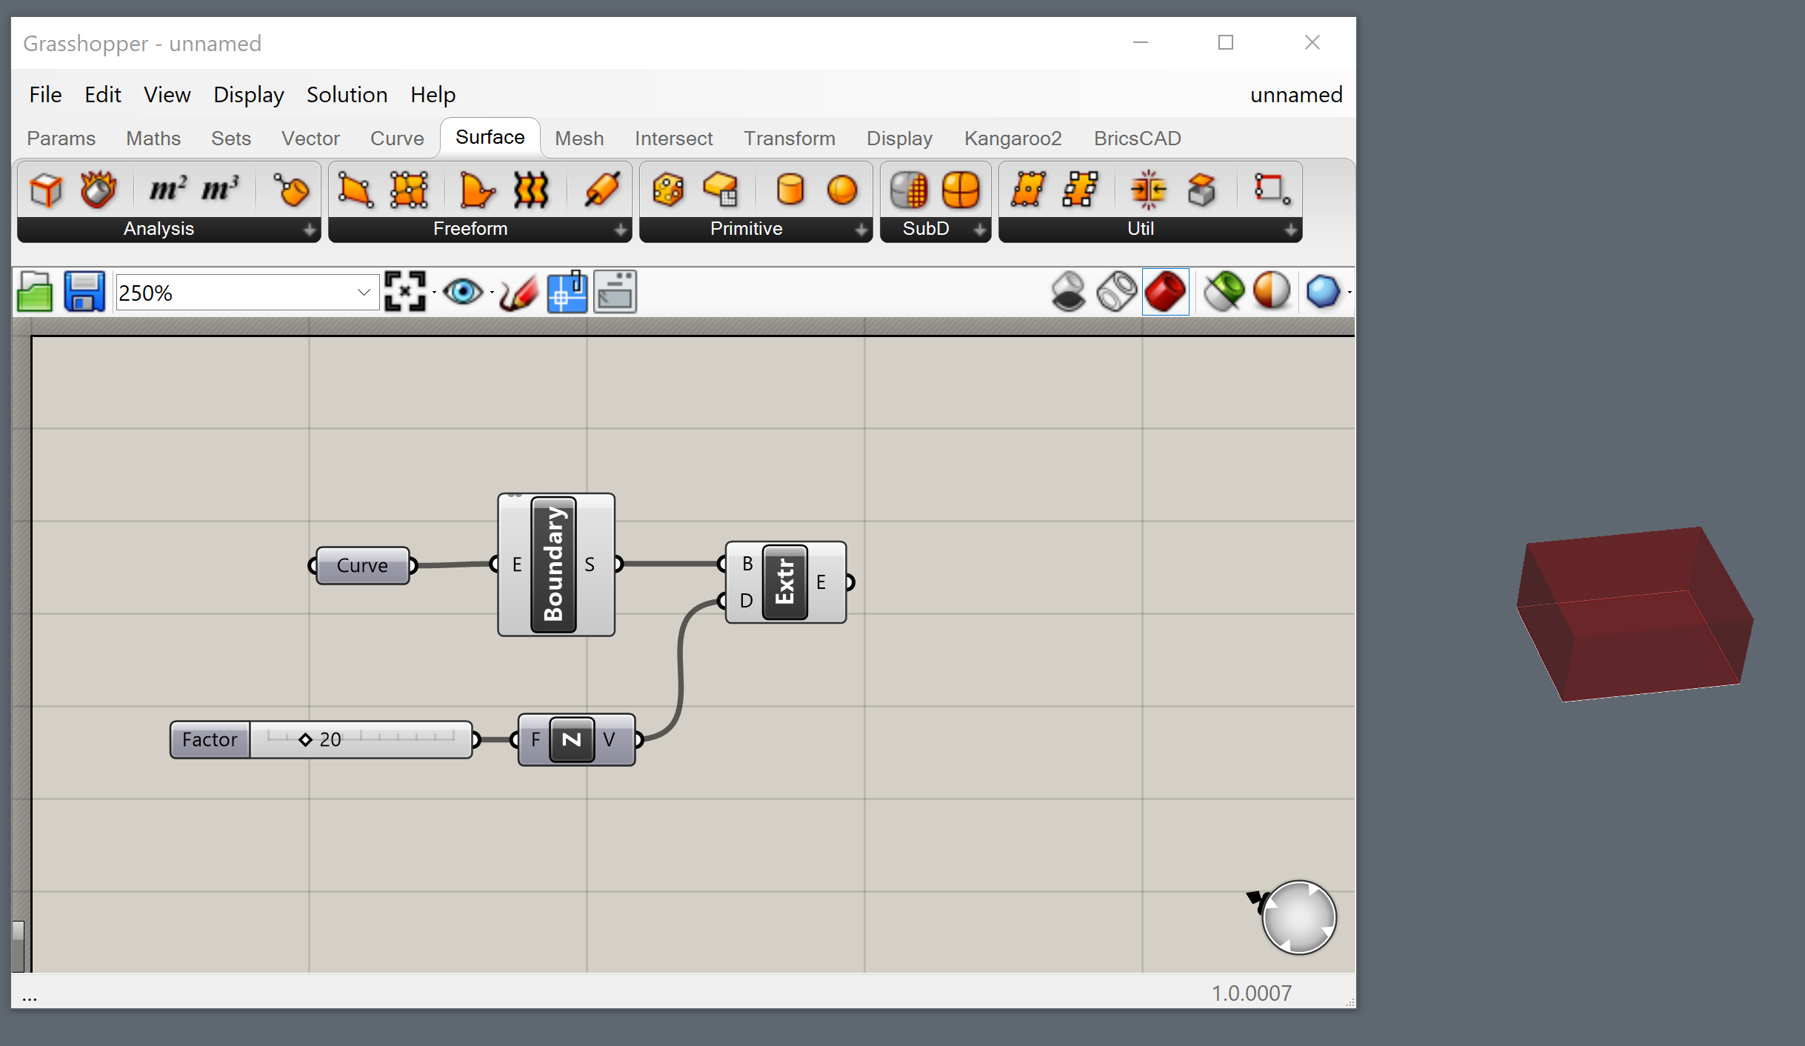Expand the Analysis panel
This screenshot has width=1805, height=1046.
[310, 230]
